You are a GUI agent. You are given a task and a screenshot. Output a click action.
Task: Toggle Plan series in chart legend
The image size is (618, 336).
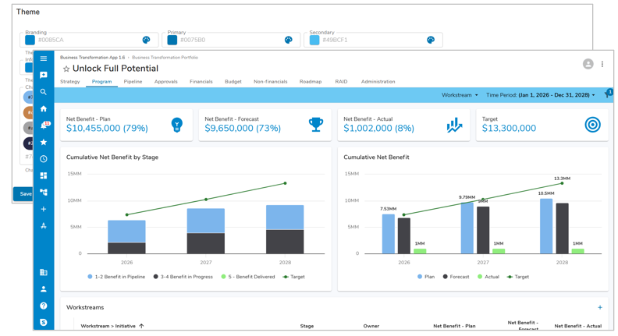pos(424,277)
